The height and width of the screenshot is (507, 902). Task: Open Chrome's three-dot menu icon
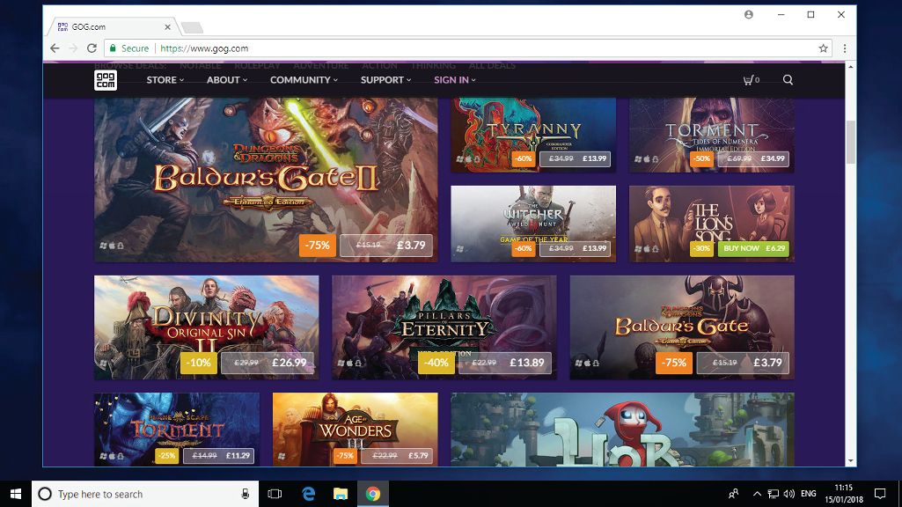[x=843, y=48]
